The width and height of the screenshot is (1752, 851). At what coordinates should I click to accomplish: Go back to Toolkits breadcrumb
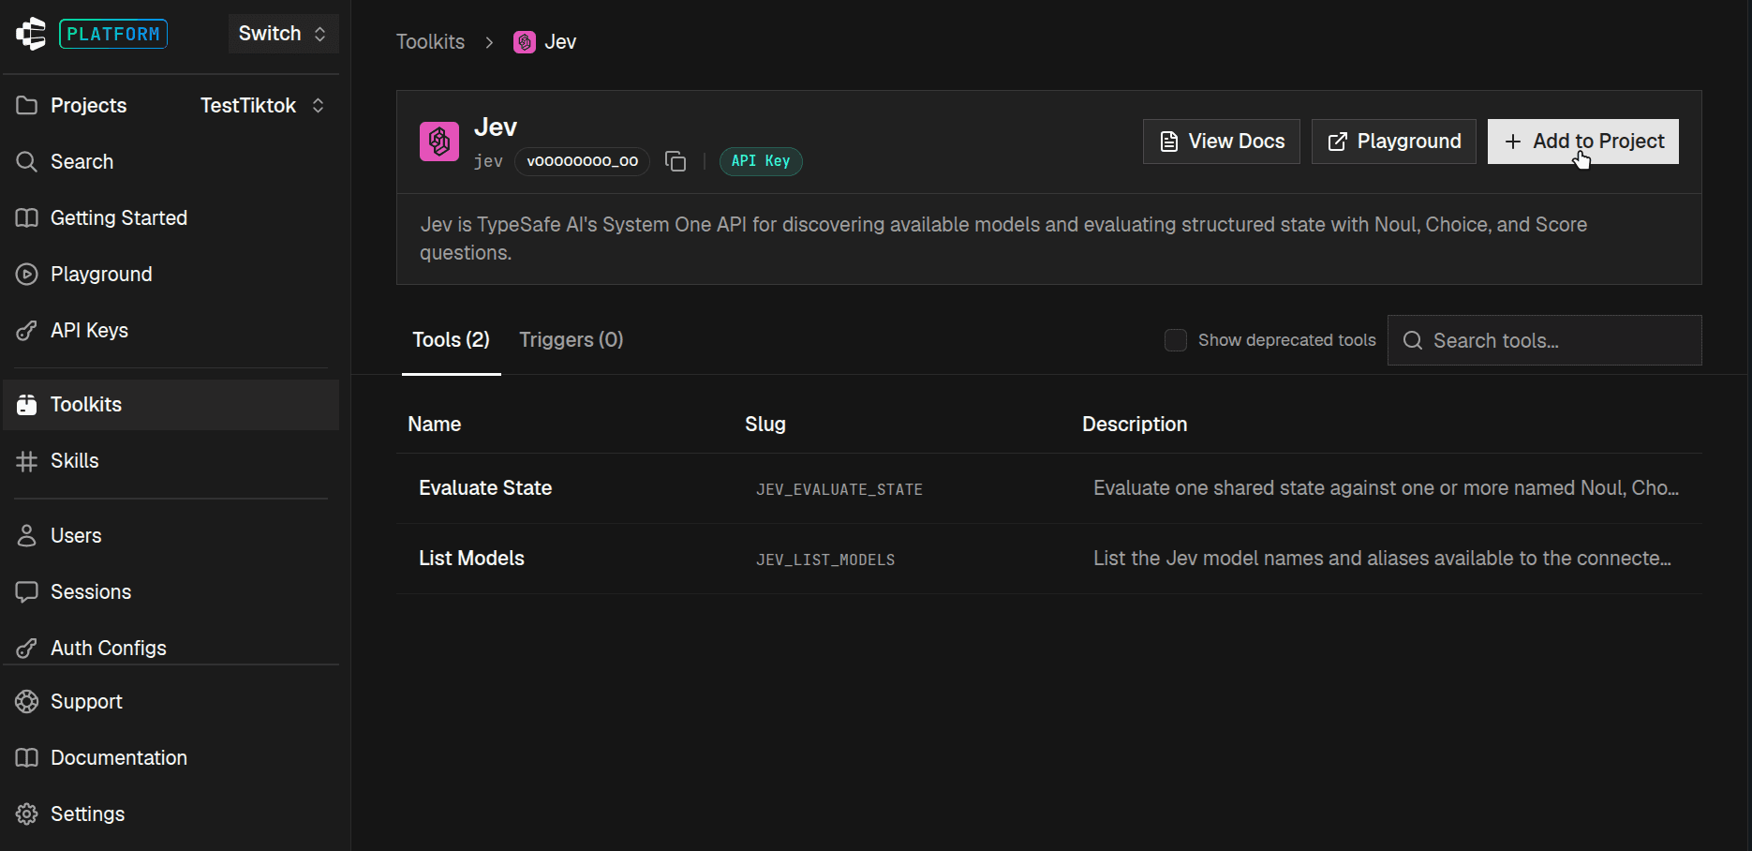click(430, 42)
